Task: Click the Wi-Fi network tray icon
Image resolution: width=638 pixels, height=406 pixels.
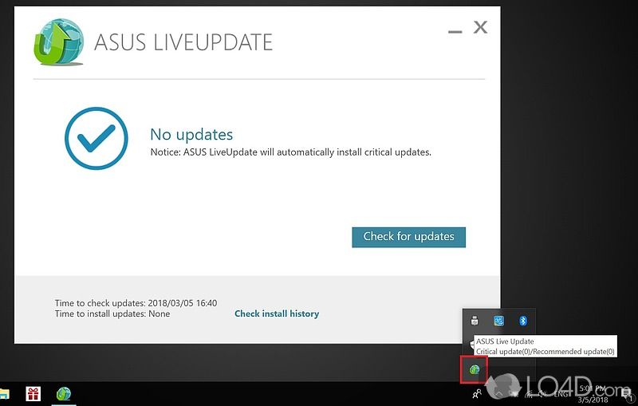Action: pyautogui.click(x=529, y=394)
